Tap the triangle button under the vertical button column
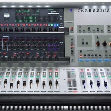Screen dimensions: 111x111 click(72, 60)
